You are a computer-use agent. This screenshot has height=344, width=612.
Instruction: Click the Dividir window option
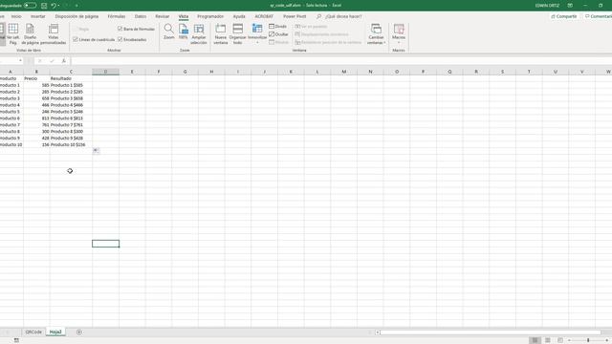click(278, 27)
